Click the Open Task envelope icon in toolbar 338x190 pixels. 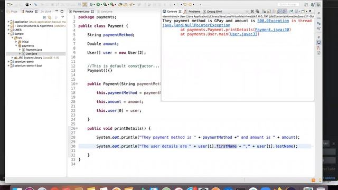[x=125, y=5]
